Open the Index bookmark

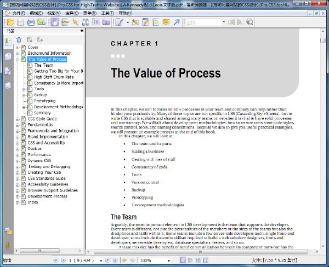[x=33, y=202]
